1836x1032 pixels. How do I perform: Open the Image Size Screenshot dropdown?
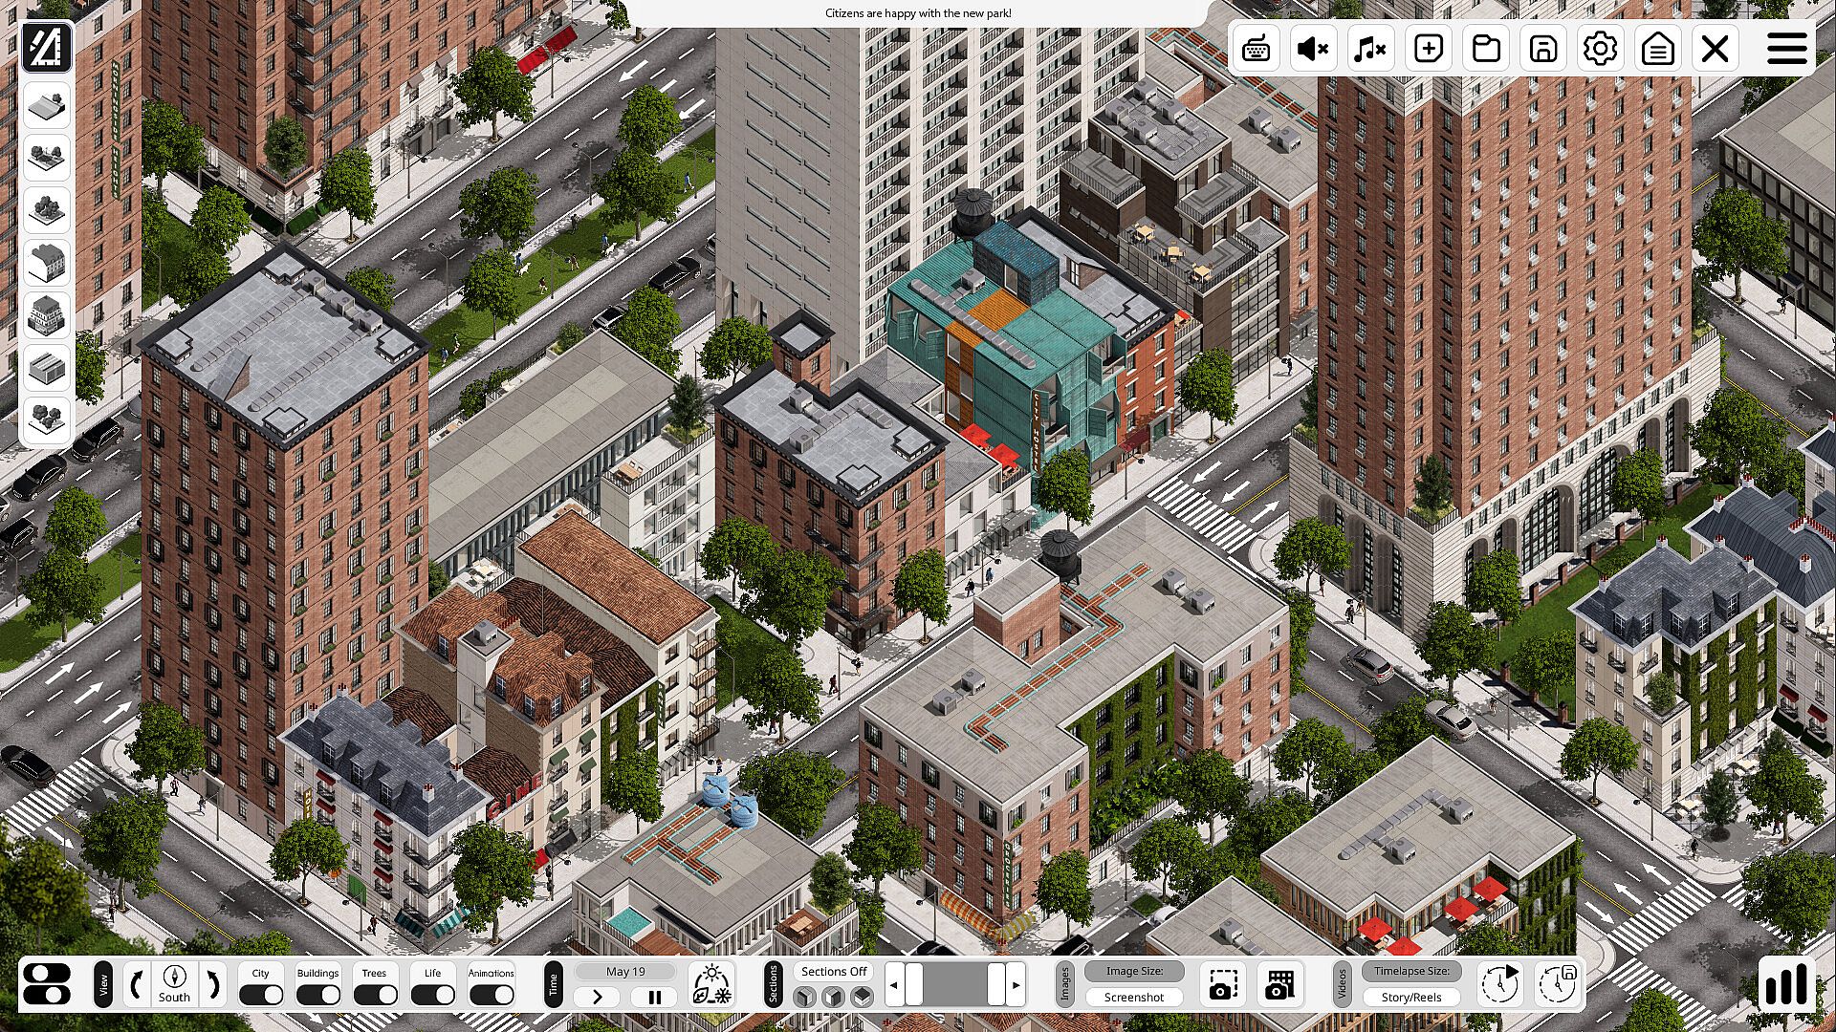click(x=1134, y=997)
